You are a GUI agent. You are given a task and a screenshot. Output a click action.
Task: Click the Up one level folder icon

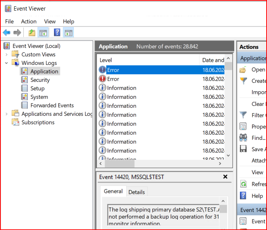click(x=32, y=32)
